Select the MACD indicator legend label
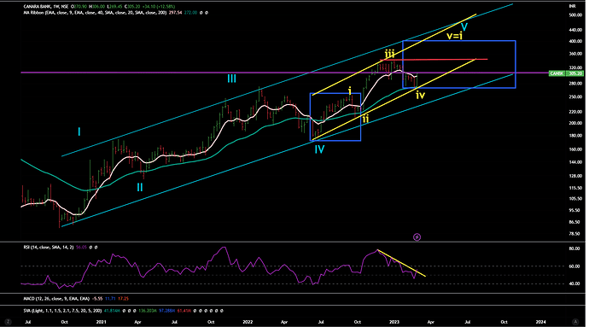This screenshot has width=589, height=327. (56, 299)
